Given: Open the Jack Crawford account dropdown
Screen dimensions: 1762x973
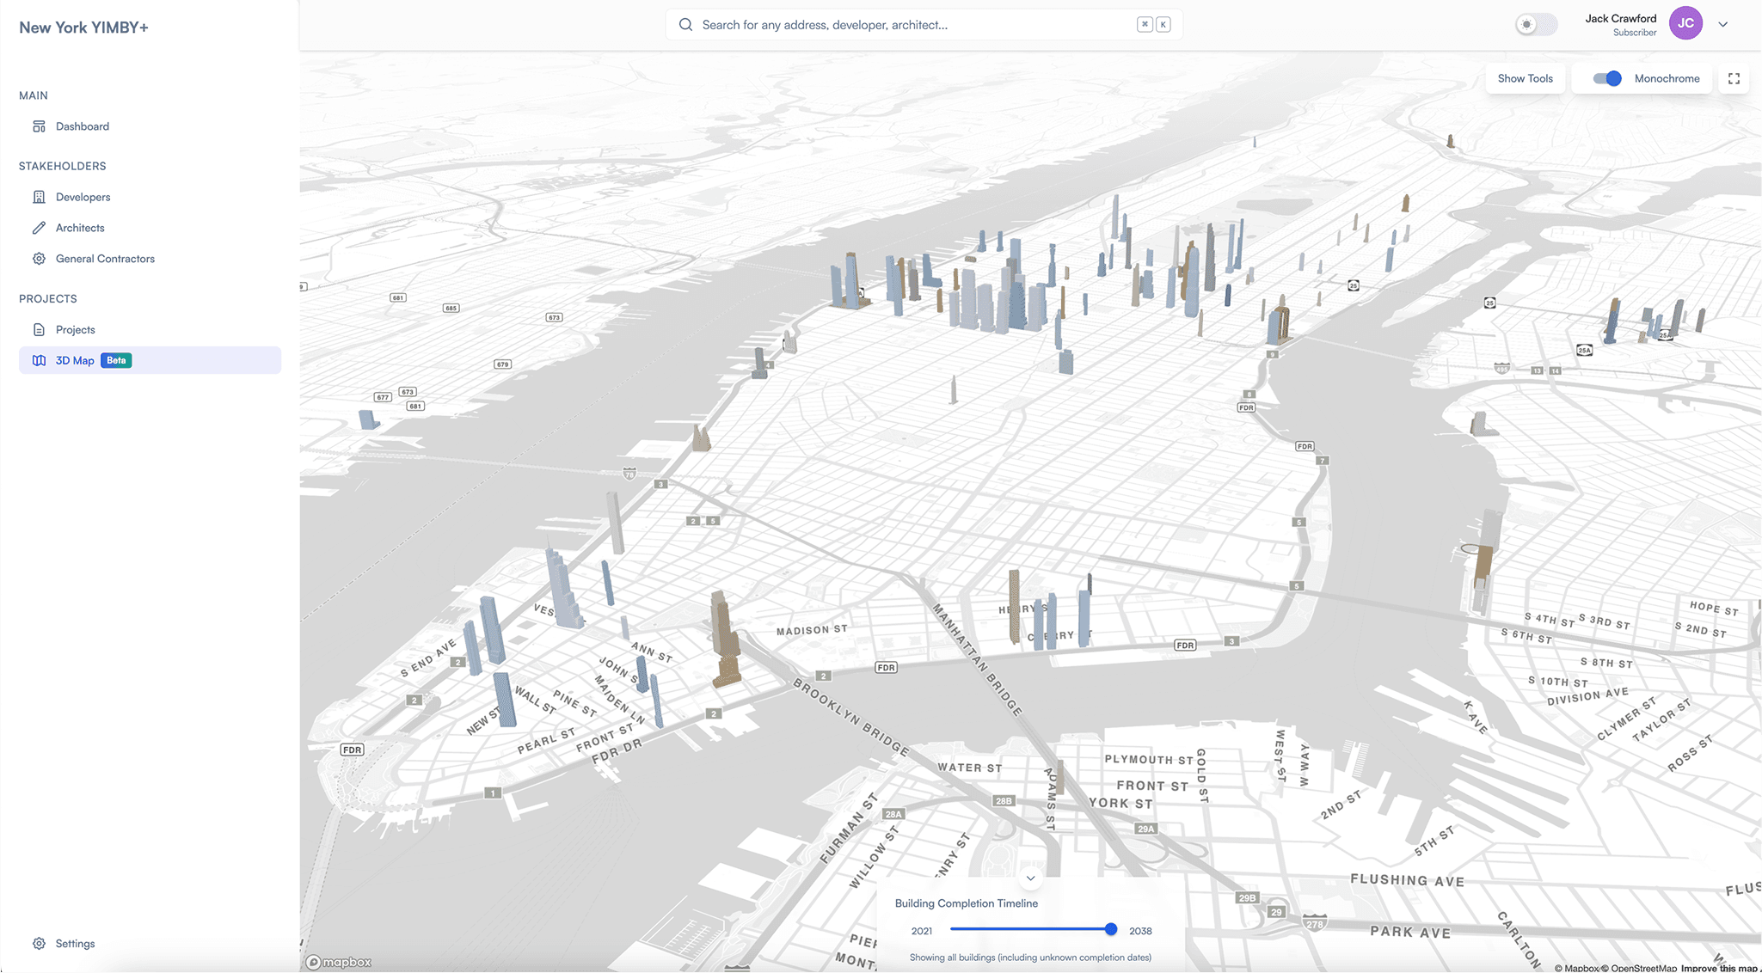Looking at the screenshot, I should click(1722, 25).
